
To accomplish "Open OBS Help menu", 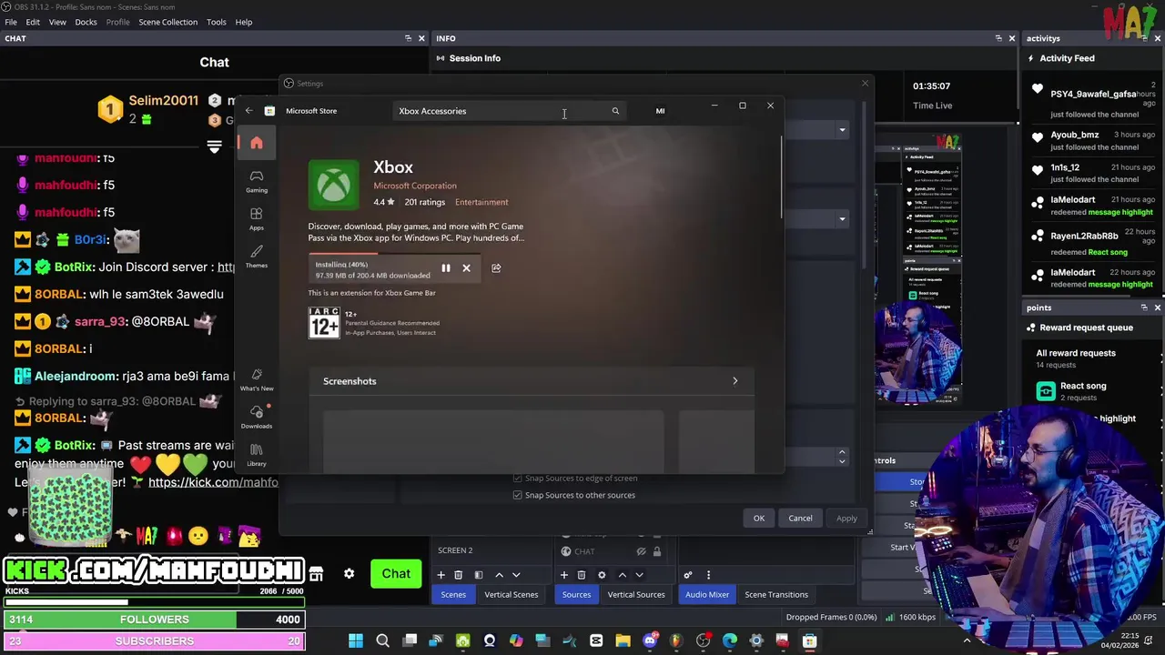I will pyautogui.click(x=244, y=22).
